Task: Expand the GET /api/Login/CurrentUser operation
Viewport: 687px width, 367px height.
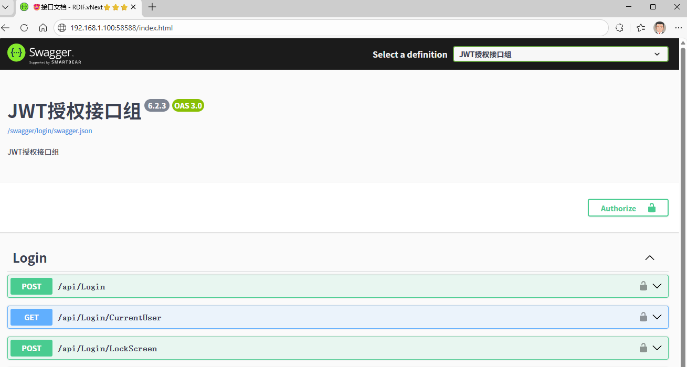Action: point(657,317)
